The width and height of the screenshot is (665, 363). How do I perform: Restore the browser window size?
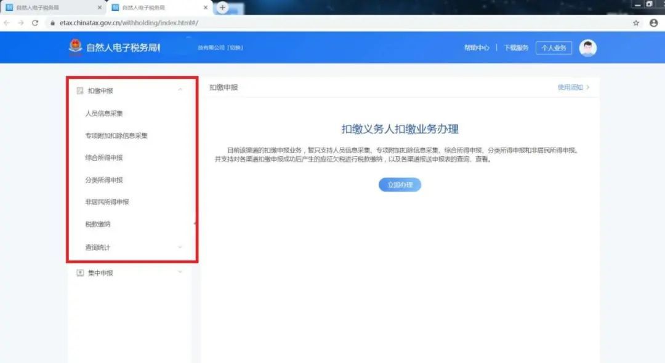tap(650, 4)
